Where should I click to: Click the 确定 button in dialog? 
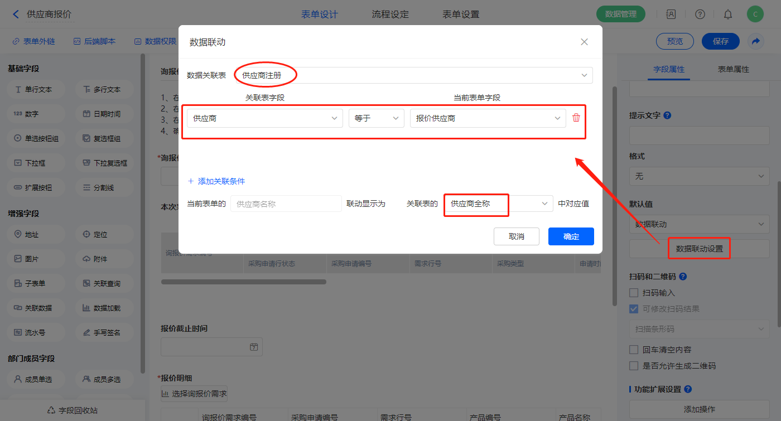[x=571, y=236]
